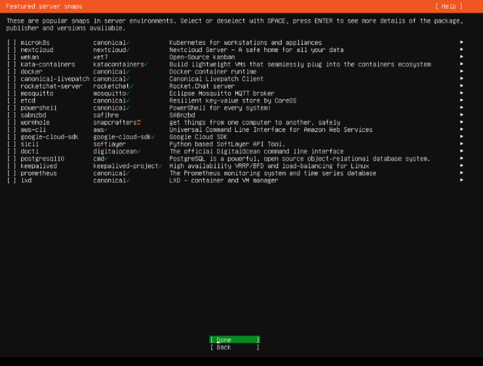
Task: Select the postgresql10 checkbox
Action: (x=12, y=159)
